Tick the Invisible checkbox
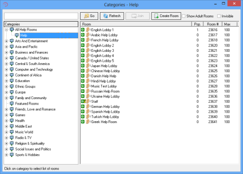This screenshot has height=174, width=243. (219, 16)
